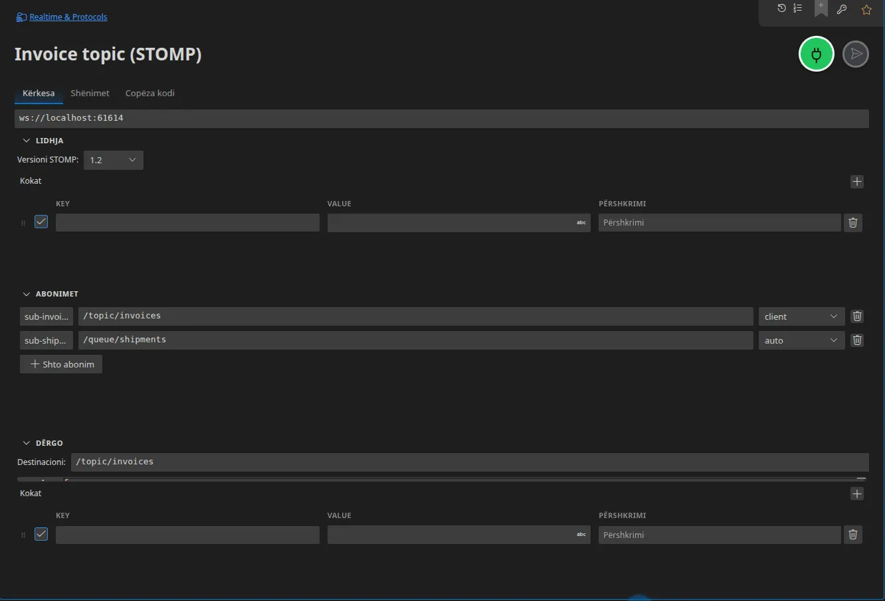Click the grey paper-plane send button

856,54
